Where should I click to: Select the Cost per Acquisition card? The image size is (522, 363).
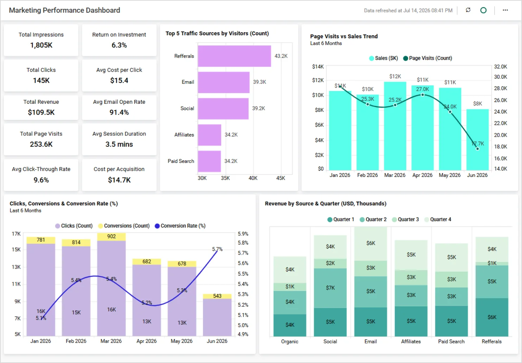119,175
